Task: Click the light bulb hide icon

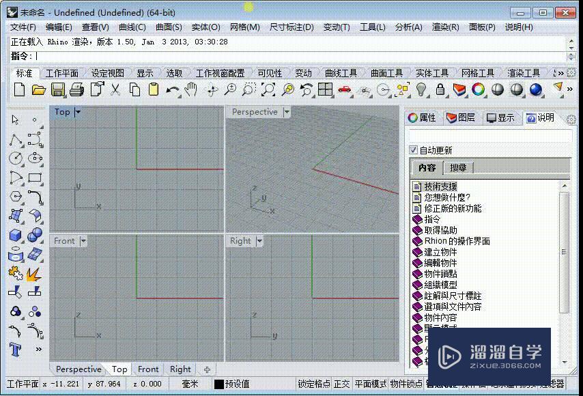Action: [x=421, y=89]
